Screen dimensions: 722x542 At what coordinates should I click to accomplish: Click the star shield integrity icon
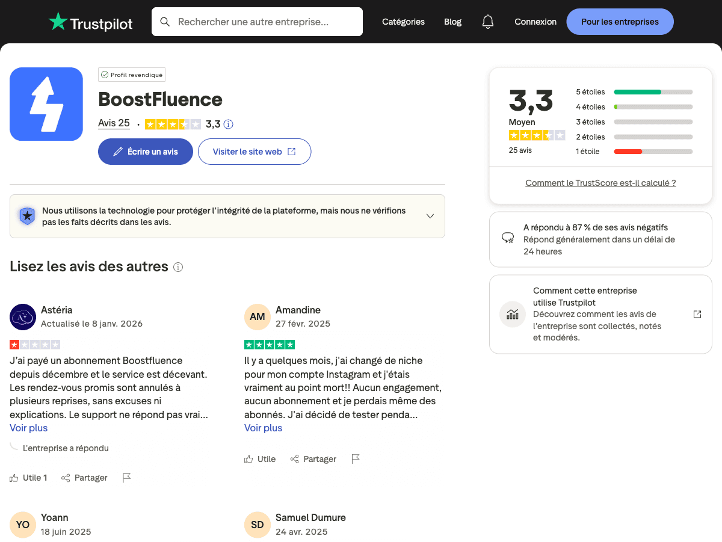(27, 216)
